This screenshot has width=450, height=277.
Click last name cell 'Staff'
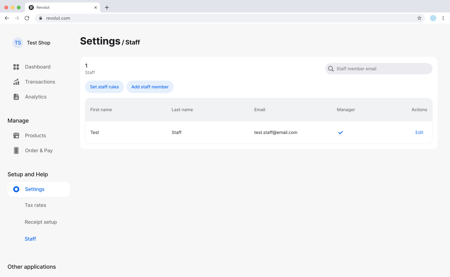click(177, 132)
